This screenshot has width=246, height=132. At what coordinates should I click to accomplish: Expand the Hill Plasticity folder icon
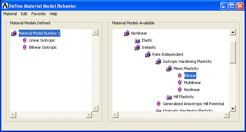[169, 97]
